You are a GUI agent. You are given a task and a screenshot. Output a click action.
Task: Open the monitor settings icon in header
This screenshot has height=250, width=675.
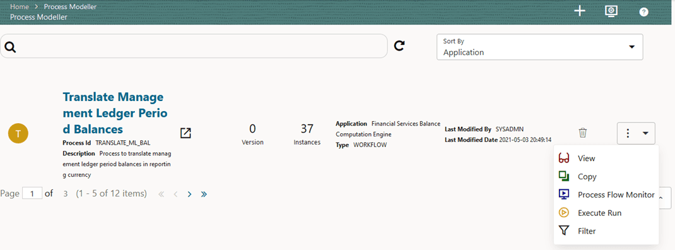click(x=611, y=11)
